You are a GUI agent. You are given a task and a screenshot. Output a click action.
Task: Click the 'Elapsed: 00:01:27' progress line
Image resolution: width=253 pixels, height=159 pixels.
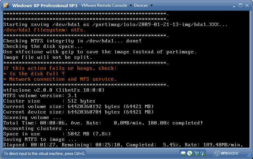click(x=123, y=145)
